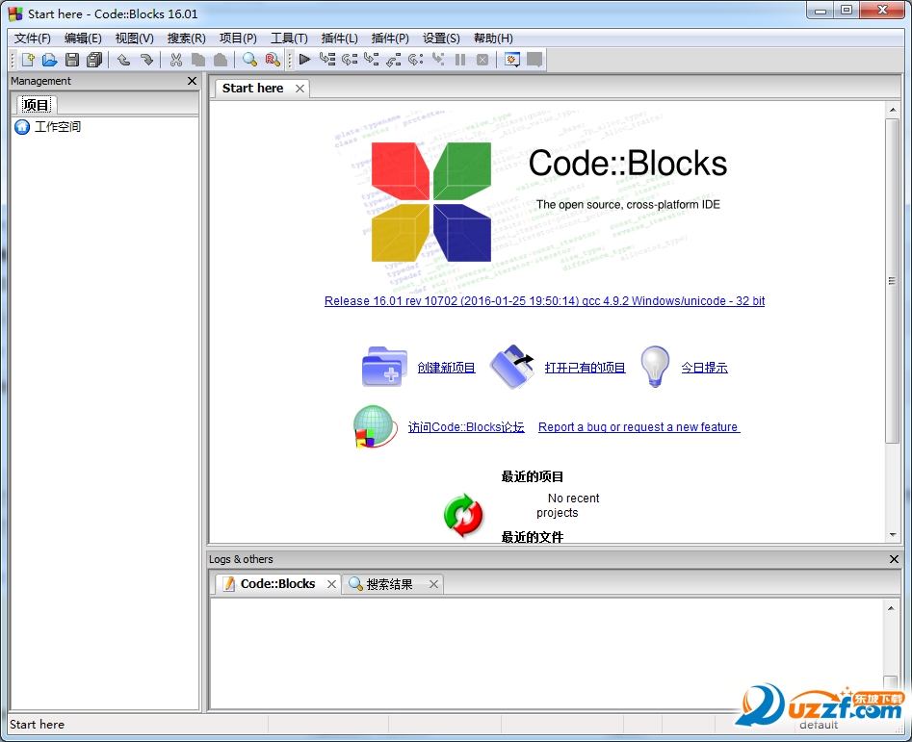
Task: Click the Save all files icon
Action: pos(94,60)
